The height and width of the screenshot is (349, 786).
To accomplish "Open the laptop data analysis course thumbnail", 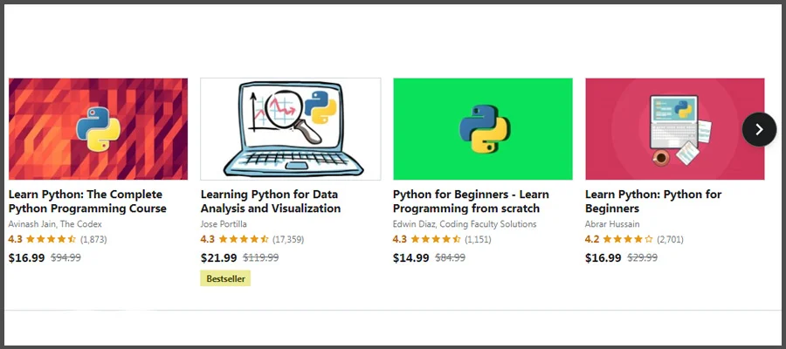I will (x=290, y=129).
